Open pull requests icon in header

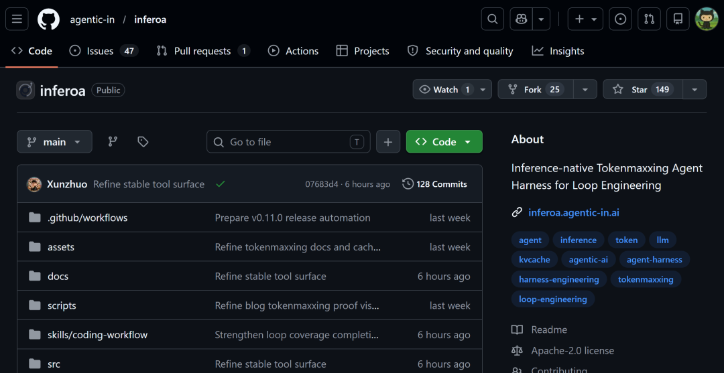[x=649, y=19]
